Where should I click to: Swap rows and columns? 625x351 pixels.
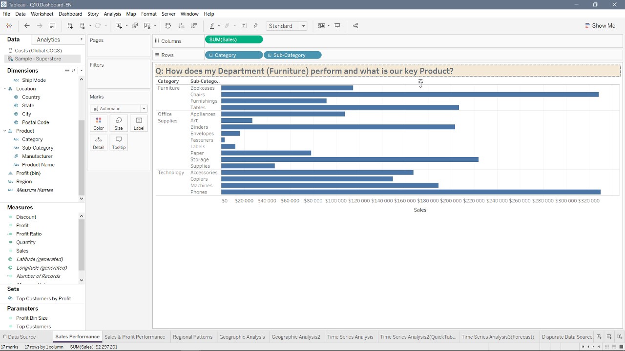point(168,26)
